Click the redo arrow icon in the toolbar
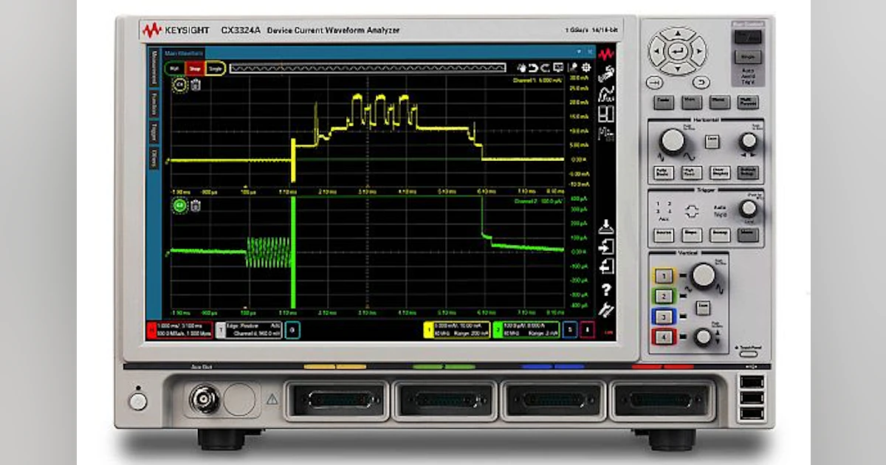Screen dimensions: 886x465 tap(545, 66)
